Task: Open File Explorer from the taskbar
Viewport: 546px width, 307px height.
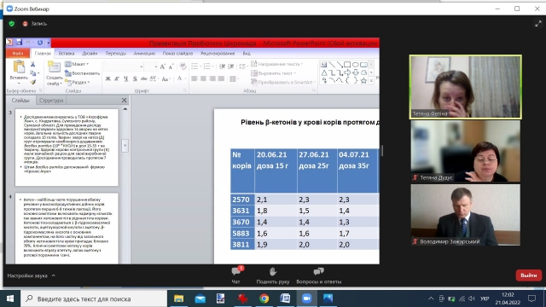Action: (178, 298)
